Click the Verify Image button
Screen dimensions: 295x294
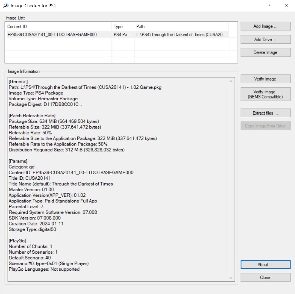(x=266, y=79)
